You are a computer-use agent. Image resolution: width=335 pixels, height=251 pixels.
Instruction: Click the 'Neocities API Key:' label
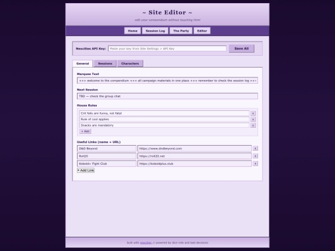pyautogui.click(x=91, y=48)
